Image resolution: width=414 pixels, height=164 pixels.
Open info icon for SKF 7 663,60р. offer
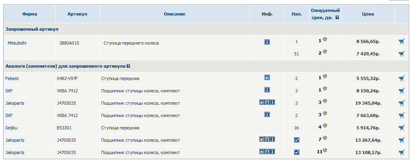pos(267,115)
